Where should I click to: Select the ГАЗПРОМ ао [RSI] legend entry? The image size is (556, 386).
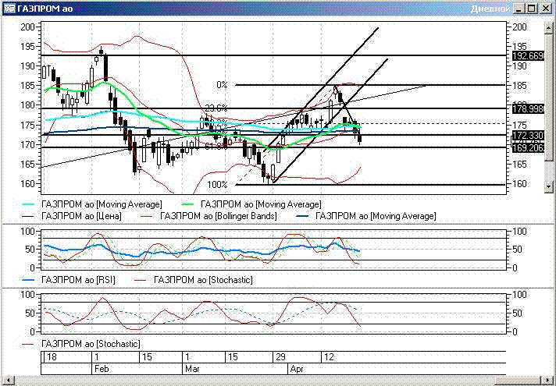[x=69, y=280]
